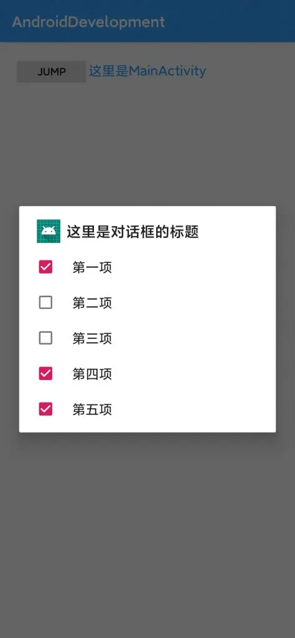Turn off the 第五项 checkbox

point(45,409)
